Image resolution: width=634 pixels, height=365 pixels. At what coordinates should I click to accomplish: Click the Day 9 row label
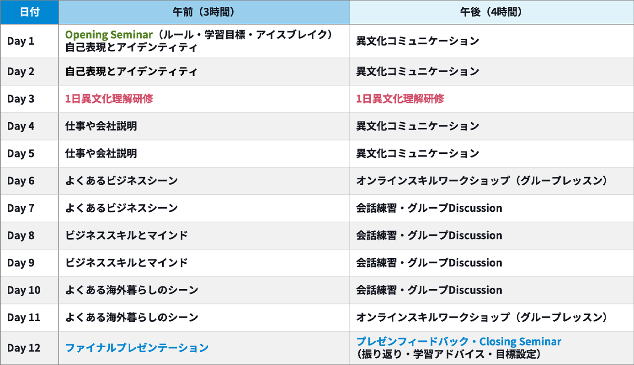tap(21, 263)
